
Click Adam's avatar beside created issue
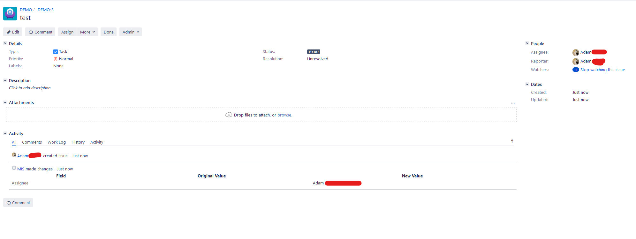(14, 155)
